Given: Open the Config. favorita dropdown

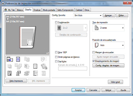Looking at the screenshot, I should [88, 15].
